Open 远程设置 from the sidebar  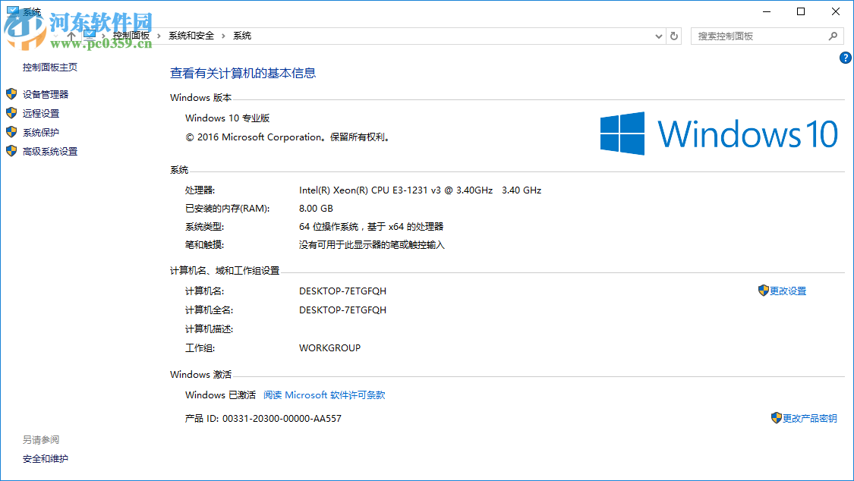[x=43, y=112]
